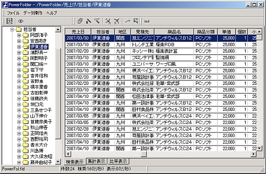The height and width of the screenshot is (174, 266).
Task: Select the pen edit toolbar icon
Action: coord(89,21)
